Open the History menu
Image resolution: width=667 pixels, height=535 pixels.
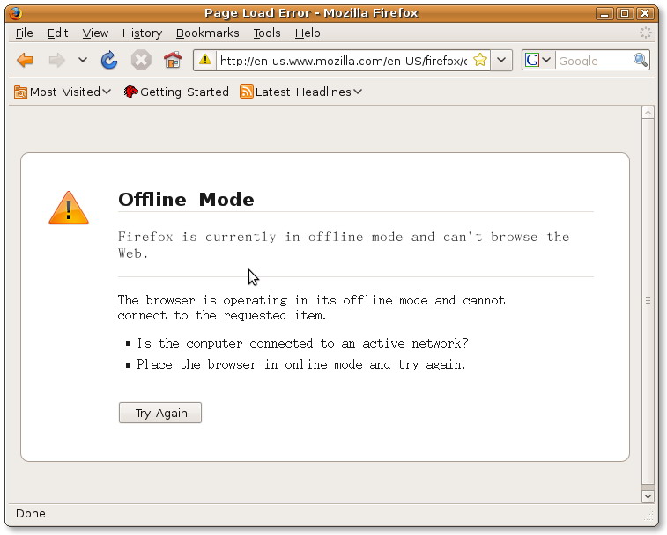(x=142, y=33)
